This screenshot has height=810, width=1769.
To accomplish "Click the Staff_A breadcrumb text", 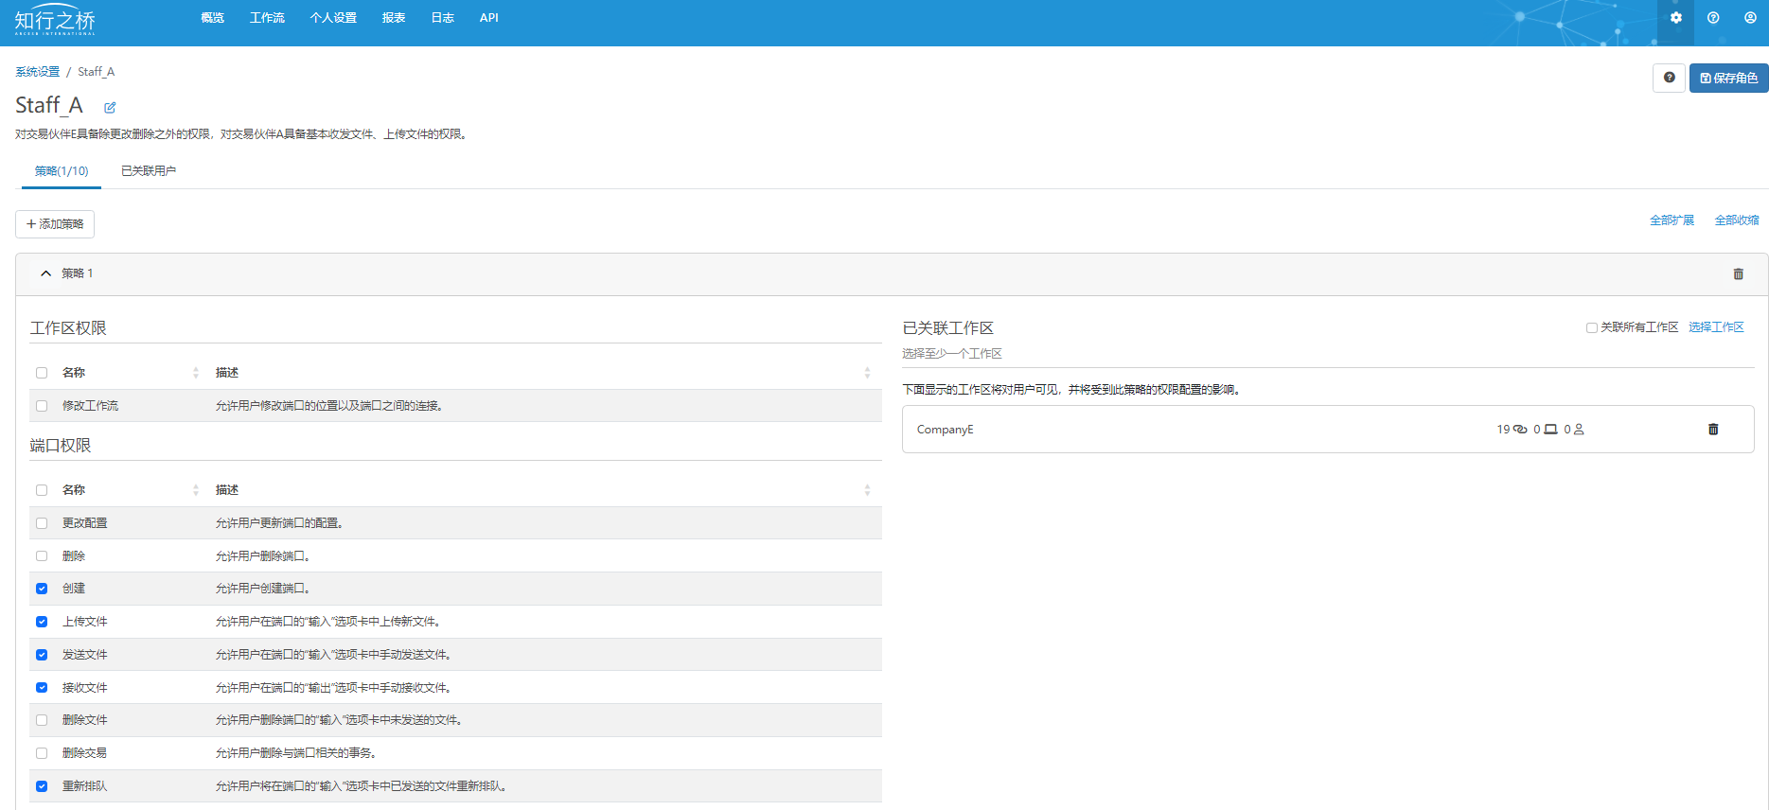I will [x=96, y=72].
